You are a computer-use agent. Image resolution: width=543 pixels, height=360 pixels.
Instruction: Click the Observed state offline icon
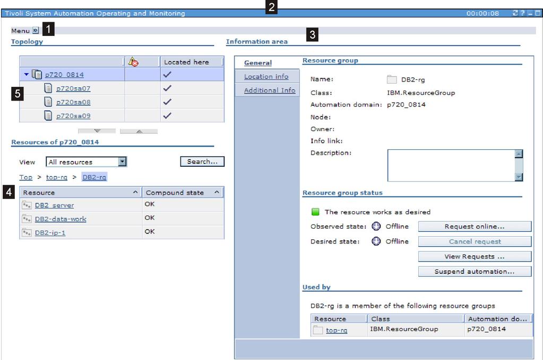coord(376,226)
